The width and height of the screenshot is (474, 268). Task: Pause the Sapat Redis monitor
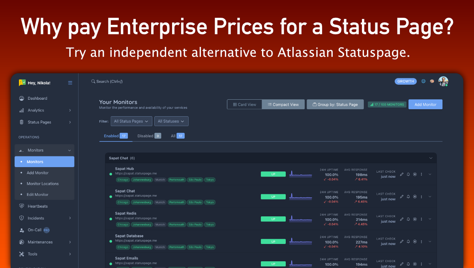tap(415, 219)
